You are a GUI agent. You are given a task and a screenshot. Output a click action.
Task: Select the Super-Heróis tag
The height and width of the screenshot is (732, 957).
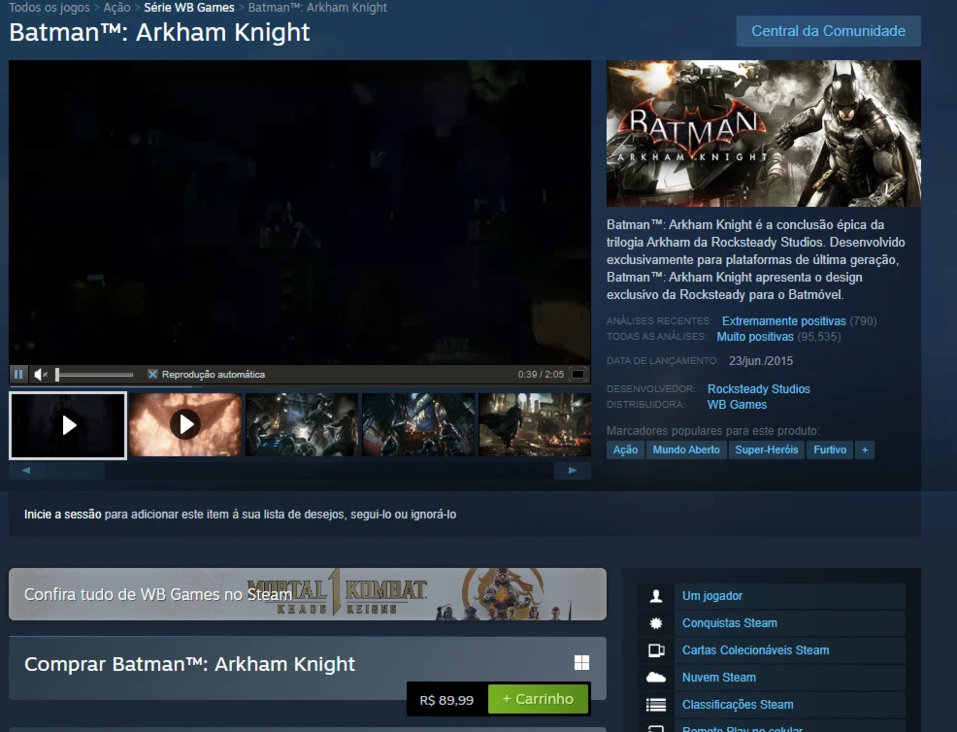pos(767,449)
